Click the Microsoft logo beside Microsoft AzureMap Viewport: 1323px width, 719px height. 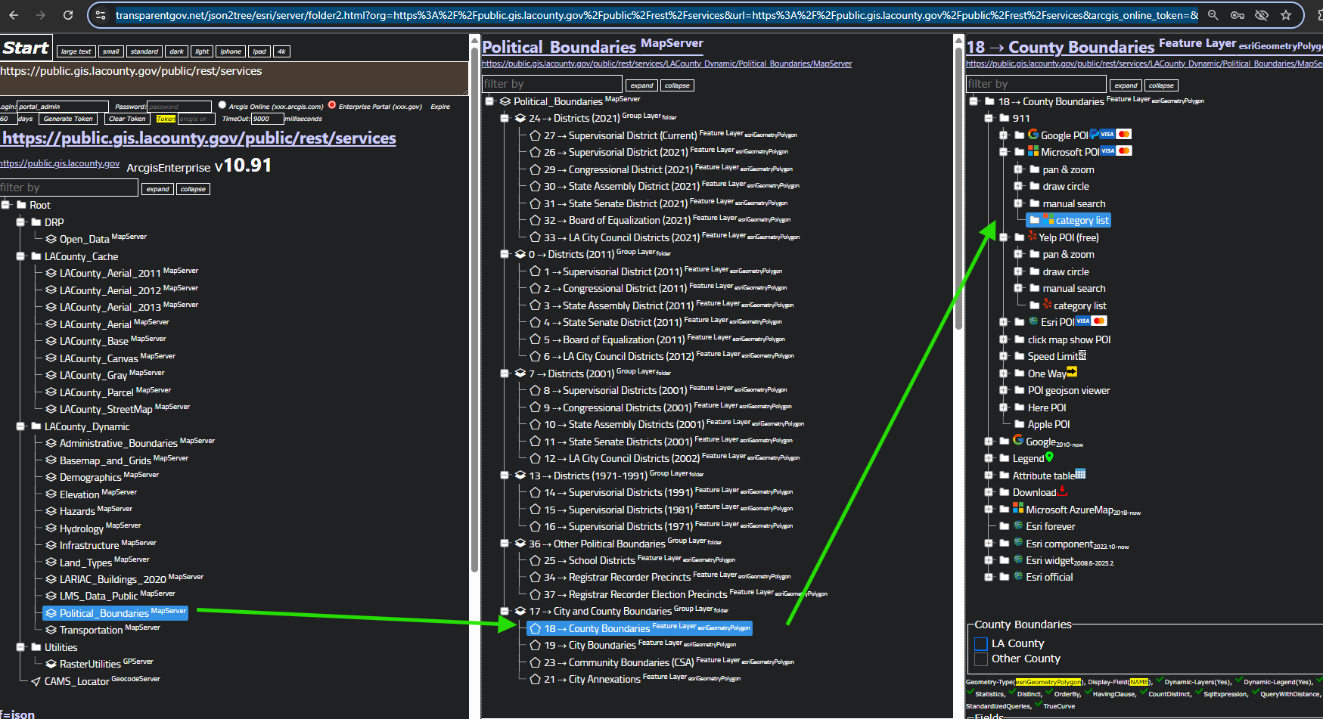pyautogui.click(x=1018, y=509)
